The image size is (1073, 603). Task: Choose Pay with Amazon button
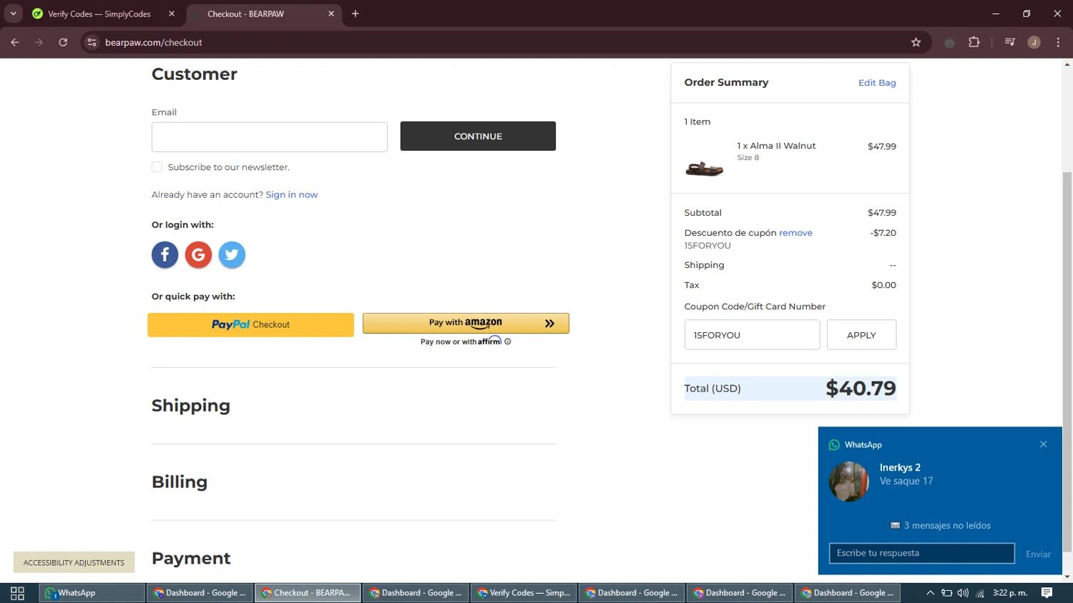pyautogui.click(x=466, y=323)
